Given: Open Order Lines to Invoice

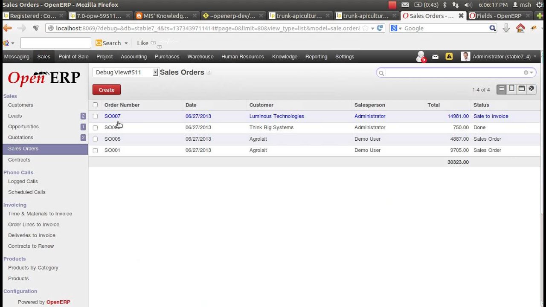Looking at the screenshot, I should tap(34, 224).
